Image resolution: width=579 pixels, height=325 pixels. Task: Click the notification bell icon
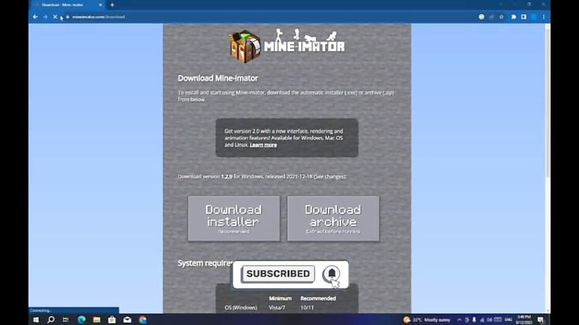point(331,274)
